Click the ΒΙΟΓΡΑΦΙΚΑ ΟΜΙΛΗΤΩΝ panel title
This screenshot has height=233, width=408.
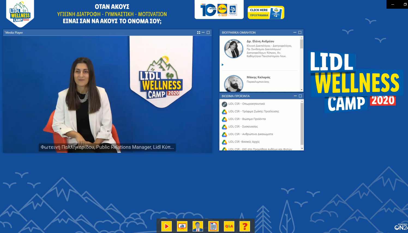tap(239, 33)
